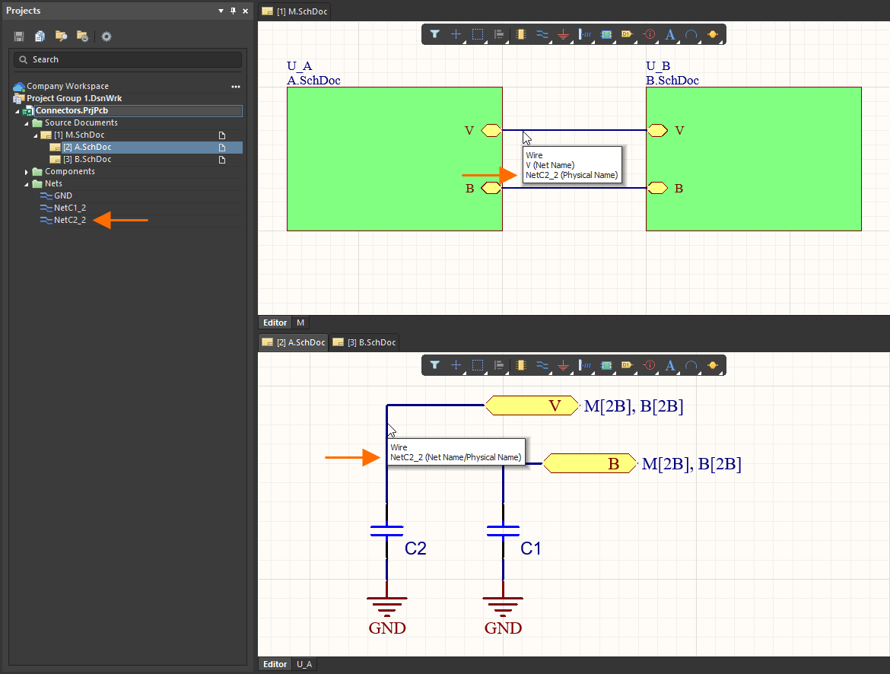Click the Place Port icon in upper toolbar
The width and height of the screenshot is (890, 674).
coord(627,34)
